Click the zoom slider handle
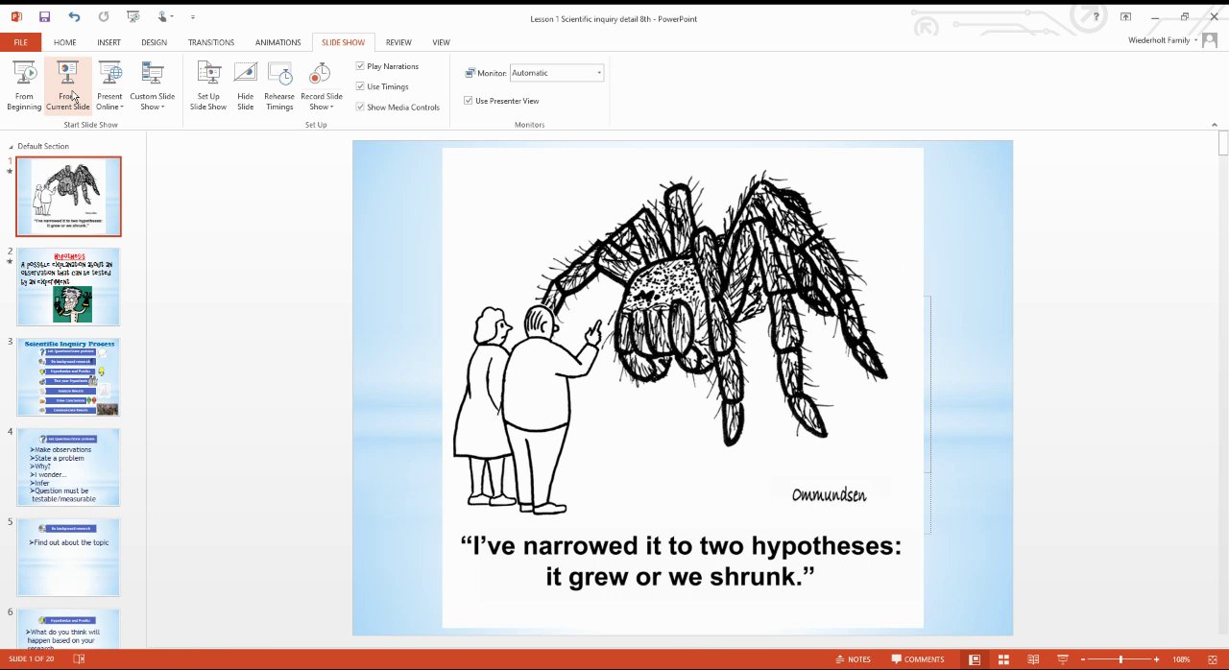Image resolution: width=1229 pixels, height=670 pixels. pyautogui.click(x=1121, y=659)
